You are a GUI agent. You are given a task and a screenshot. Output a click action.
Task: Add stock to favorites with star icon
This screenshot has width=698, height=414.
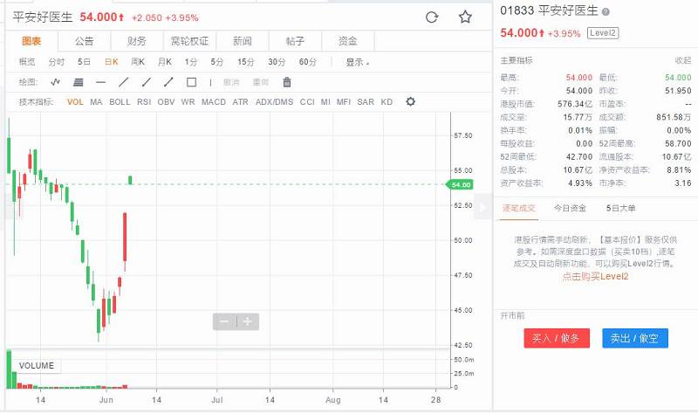(x=465, y=17)
